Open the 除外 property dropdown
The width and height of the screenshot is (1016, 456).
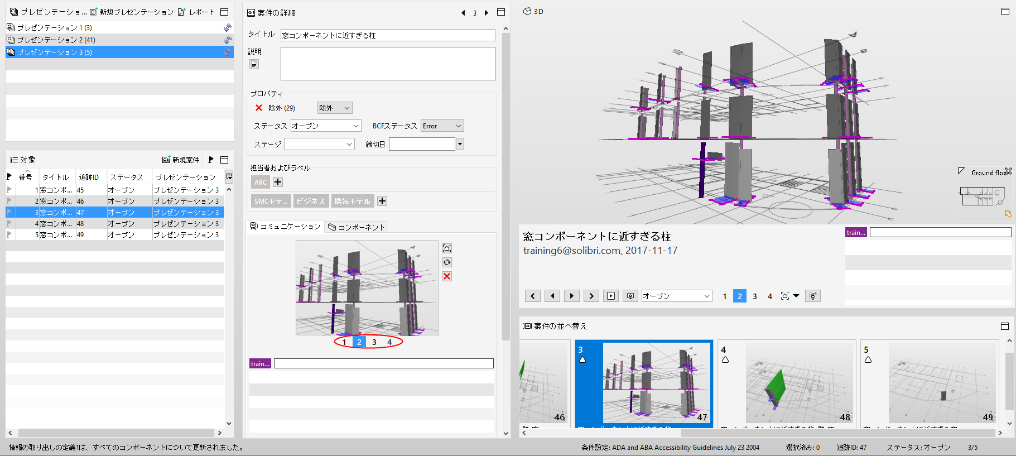pyautogui.click(x=335, y=108)
